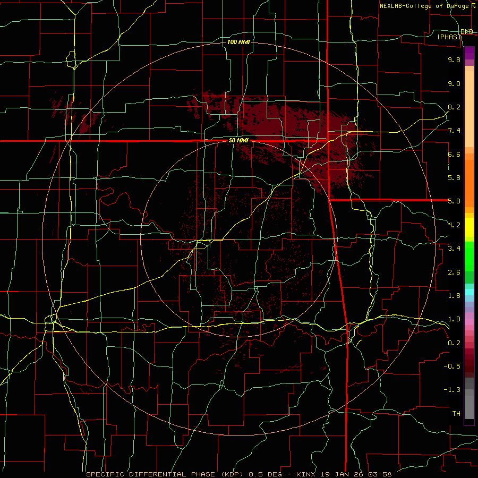Click the 8.2 value on the color scale
478x478 pixels.
coord(454,107)
